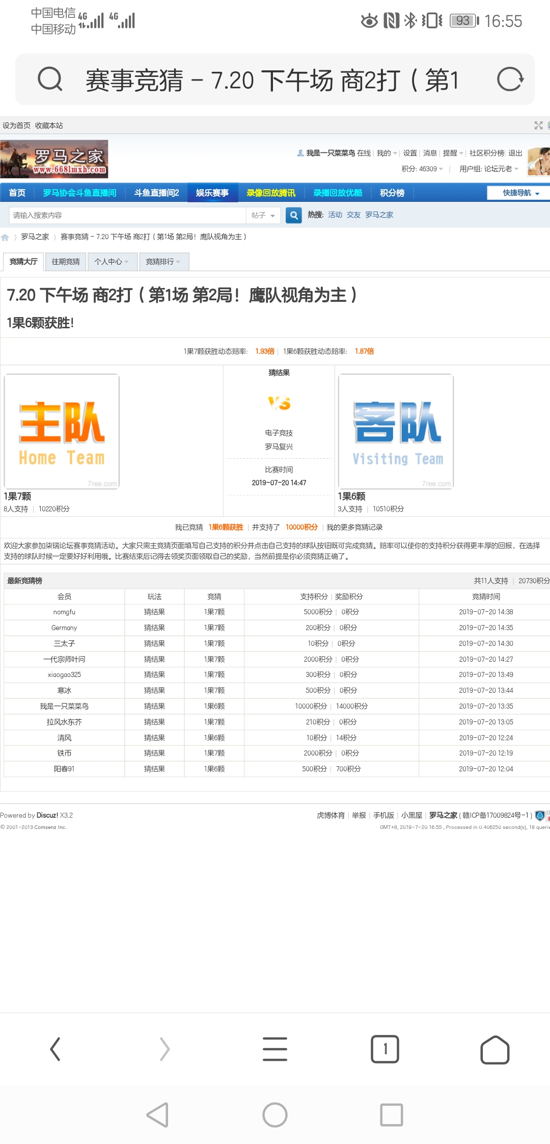Click the blue forum search button

(294, 215)
